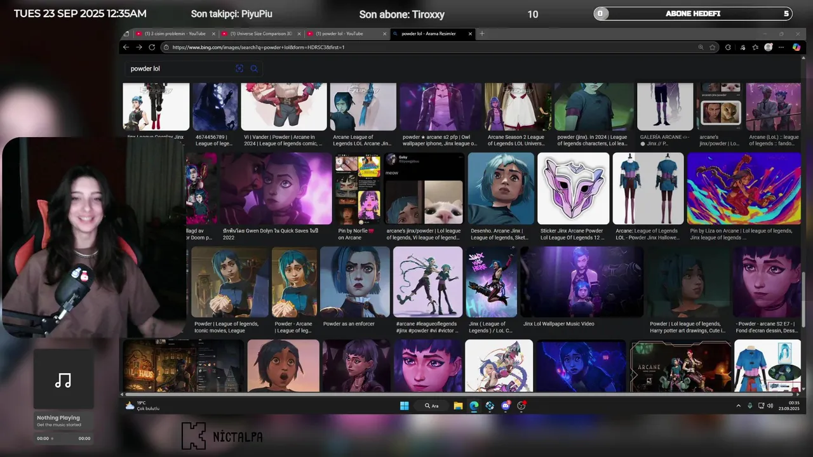Click the 'Nothing Playing' music widget
Screen dimensions: 813x457
click(x=64, y=421)
